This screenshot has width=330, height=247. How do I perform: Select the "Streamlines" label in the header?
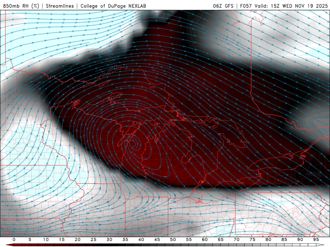click(60, 6)
